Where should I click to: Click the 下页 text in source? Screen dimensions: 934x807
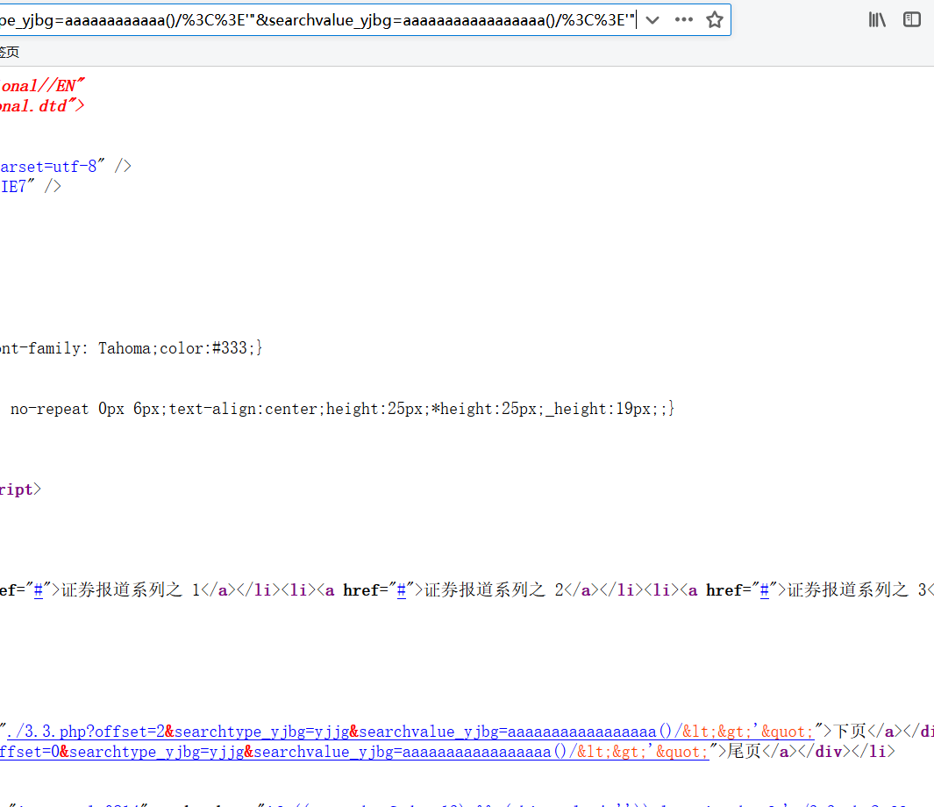pyautogui.click(x=850, y=732)
